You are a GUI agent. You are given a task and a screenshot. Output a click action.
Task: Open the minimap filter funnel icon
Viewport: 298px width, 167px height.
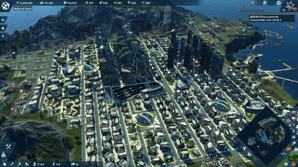tap(245, 149)
